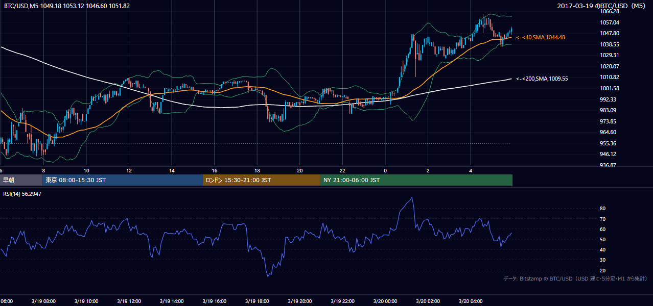Click the Bitstamp data source note
This screenshot has width=653, height=306.
coord(575,278)
